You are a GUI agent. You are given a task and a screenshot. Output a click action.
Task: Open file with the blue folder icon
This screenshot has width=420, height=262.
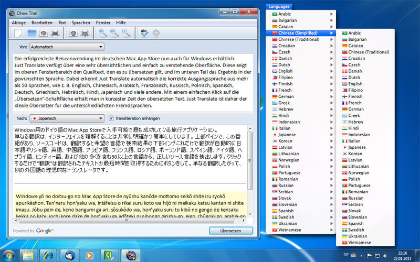point(32,33)
